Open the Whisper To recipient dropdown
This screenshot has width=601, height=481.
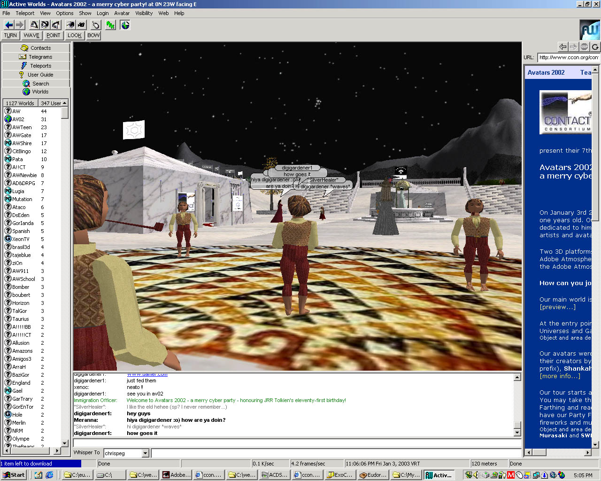(145, 453)
